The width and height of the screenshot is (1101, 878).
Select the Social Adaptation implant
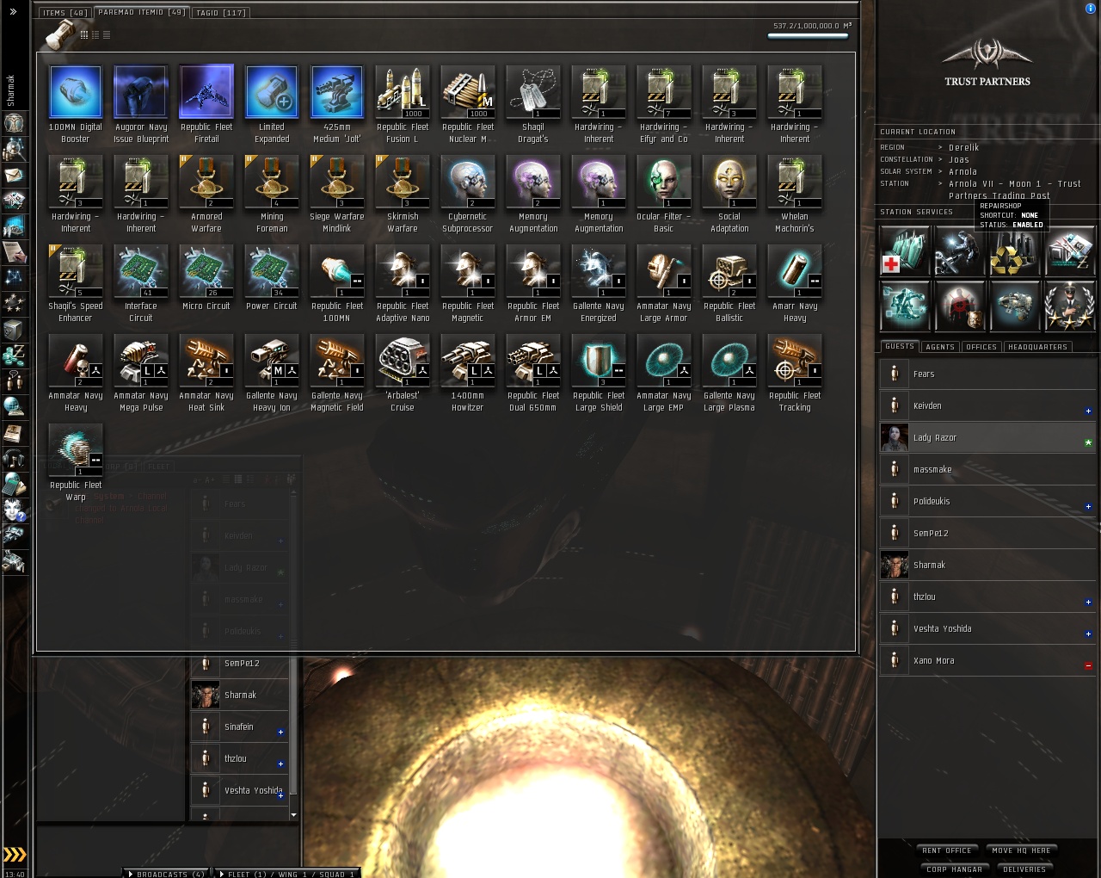pos(729,194)
